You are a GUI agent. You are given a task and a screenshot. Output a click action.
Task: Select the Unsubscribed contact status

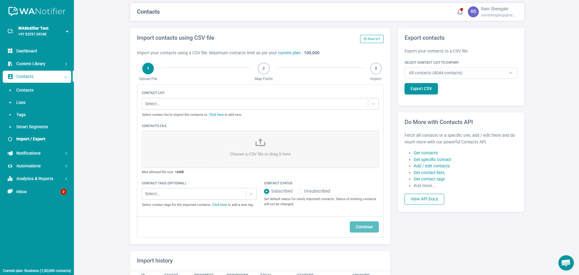[299, 191]
